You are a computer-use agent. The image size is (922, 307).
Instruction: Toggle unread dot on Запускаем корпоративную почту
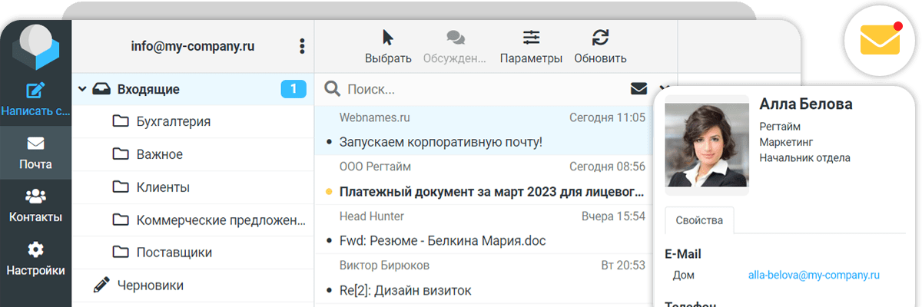[330, 142]
